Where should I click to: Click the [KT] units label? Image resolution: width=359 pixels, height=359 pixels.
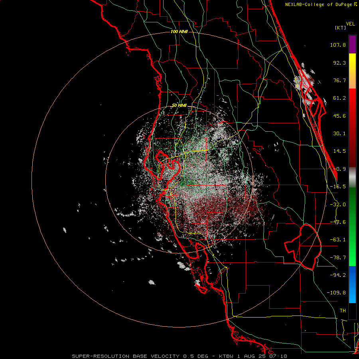340,28
